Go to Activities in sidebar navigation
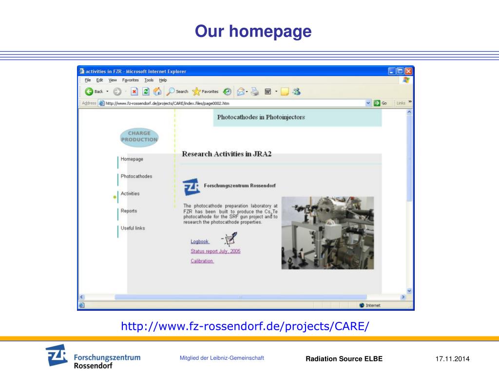Viewport: 499px width, 374px height. [x=130, y=193]
